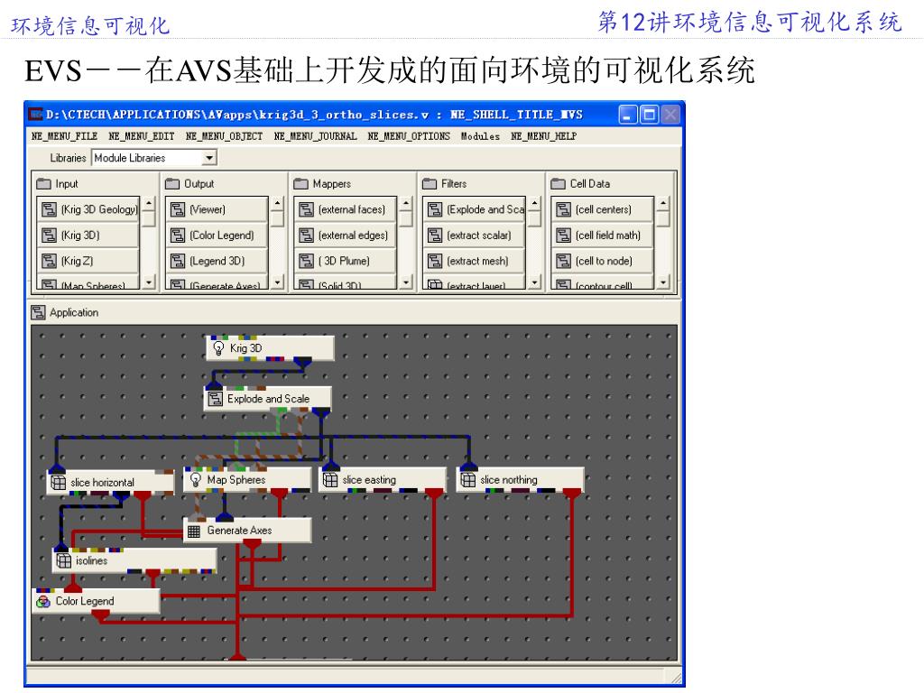The height and width of the screenshot is (693, 924).
Task: Click the Krig 3D Geology module icon
Action: point(49,209)
